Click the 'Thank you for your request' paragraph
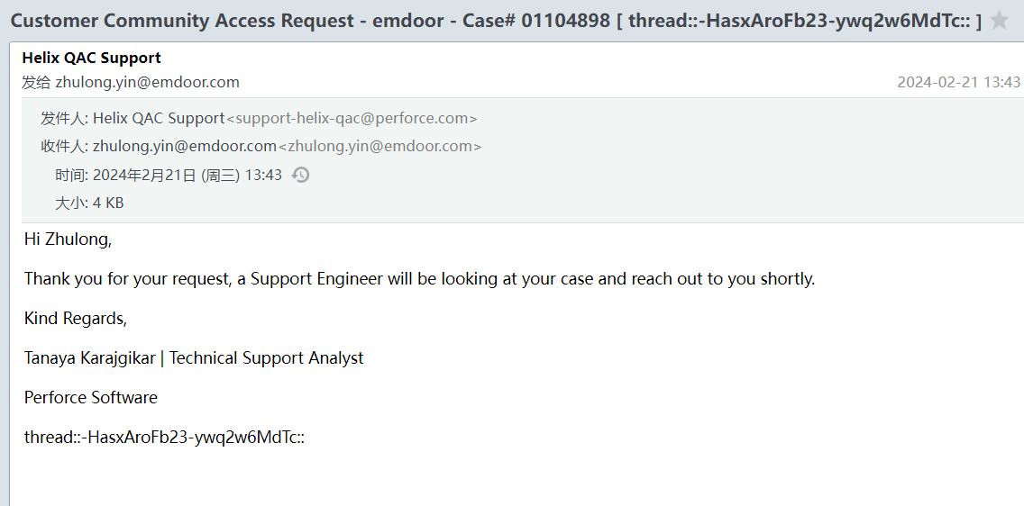The image size is (1024, 506). pyautogui.click(x=419, y=279)
